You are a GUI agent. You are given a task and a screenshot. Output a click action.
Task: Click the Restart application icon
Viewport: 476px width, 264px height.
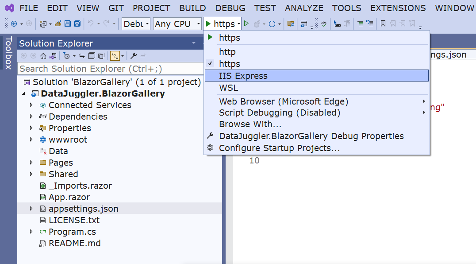tap(272, 24)
